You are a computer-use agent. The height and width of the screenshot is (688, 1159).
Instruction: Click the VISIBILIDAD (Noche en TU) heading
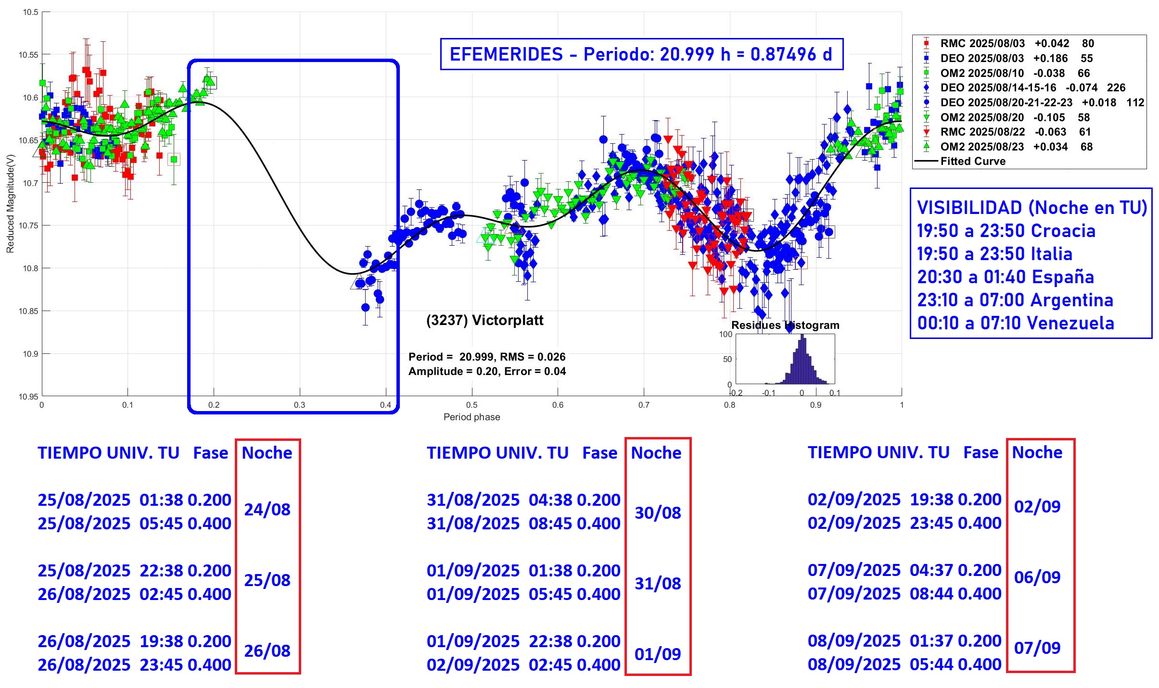click(x=1032, y=208)
